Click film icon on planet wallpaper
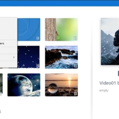The height and width of the screenshot is (119, 119). 38,94
